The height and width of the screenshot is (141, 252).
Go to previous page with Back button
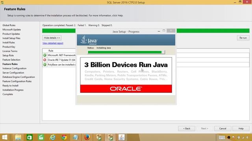coord(187,128)
